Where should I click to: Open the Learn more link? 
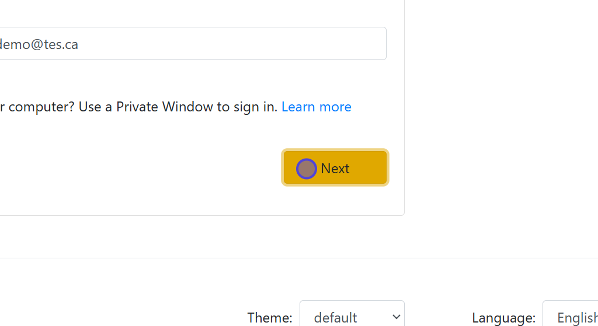(x=316, y=107)
